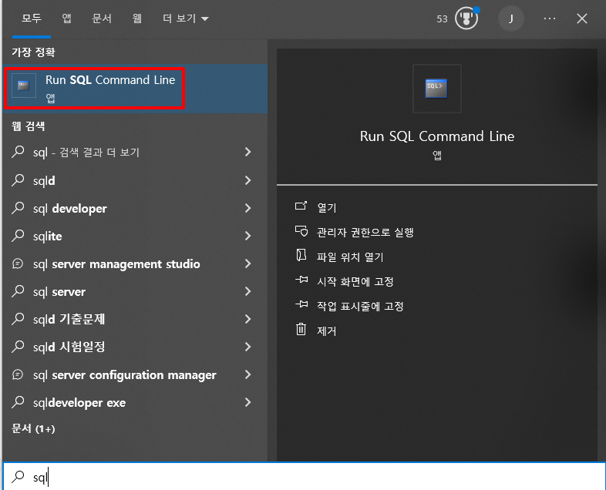
Task: Click the search icon next to sqlite
Action: point(18,236)
